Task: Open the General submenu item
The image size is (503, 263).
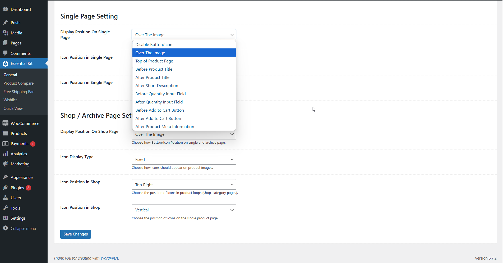Action: (10, 75)
